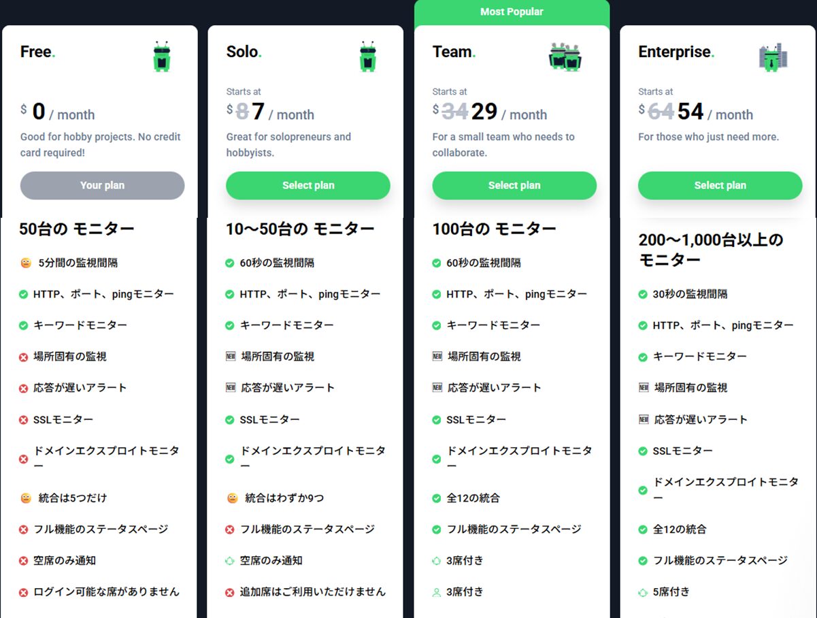The image size is (817, 618).
Task: Click the emoji icon beside 5分間の監視間隔
Action: tap(26, 263)
